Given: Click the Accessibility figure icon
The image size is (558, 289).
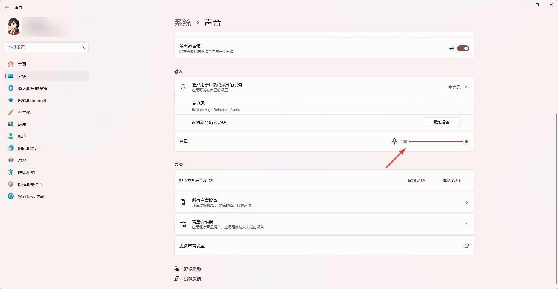Looking at the screenshot, I should pos(11,172).
